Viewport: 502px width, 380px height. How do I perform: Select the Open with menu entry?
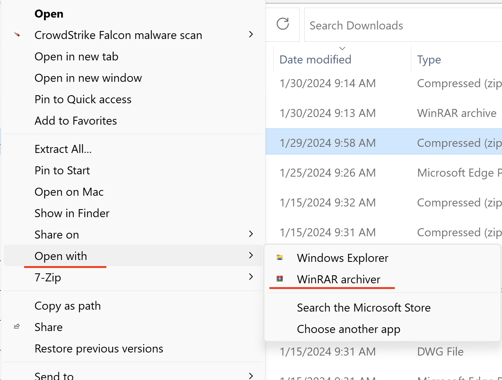pyautogui.click(x=133, y=255)
